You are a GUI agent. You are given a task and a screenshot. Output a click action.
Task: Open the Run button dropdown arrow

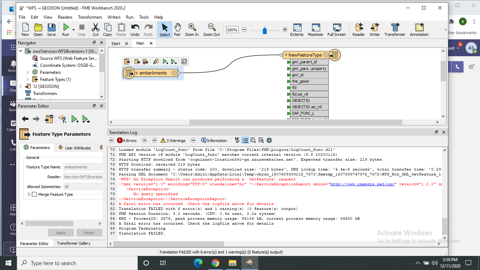coord(73,30)
